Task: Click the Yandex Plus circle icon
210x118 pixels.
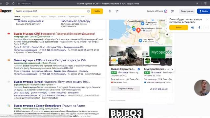Action: pos(166,11)
